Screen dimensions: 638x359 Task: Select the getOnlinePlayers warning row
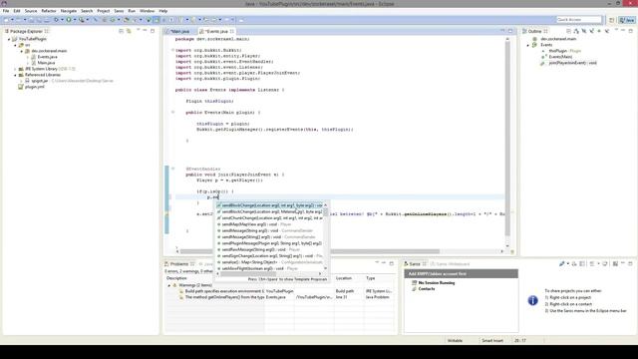pyautogui.click(x=280, y=297)
